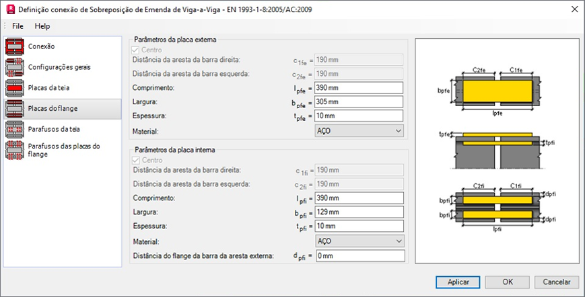Click the Placas do flange icon
This screenshot has width=585, height=297.
(x=15, y=108)
